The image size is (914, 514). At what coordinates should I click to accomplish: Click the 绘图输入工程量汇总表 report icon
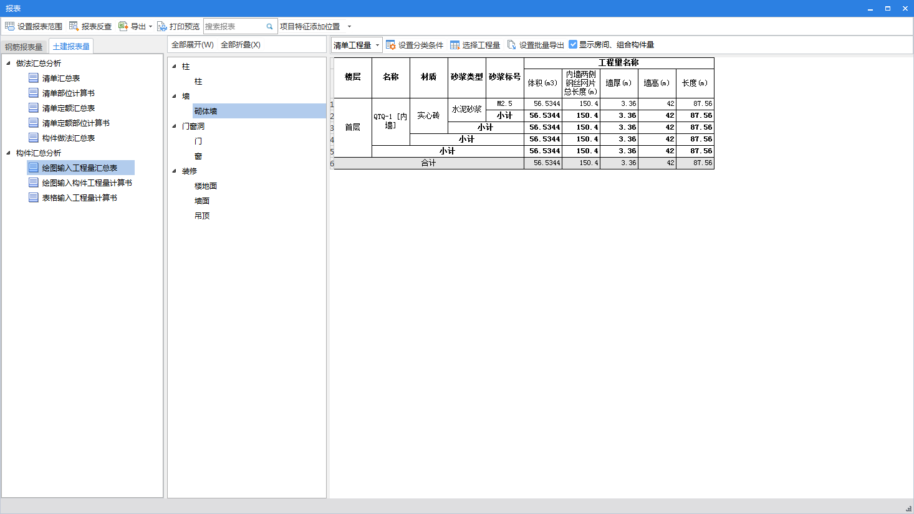point(34,168)
